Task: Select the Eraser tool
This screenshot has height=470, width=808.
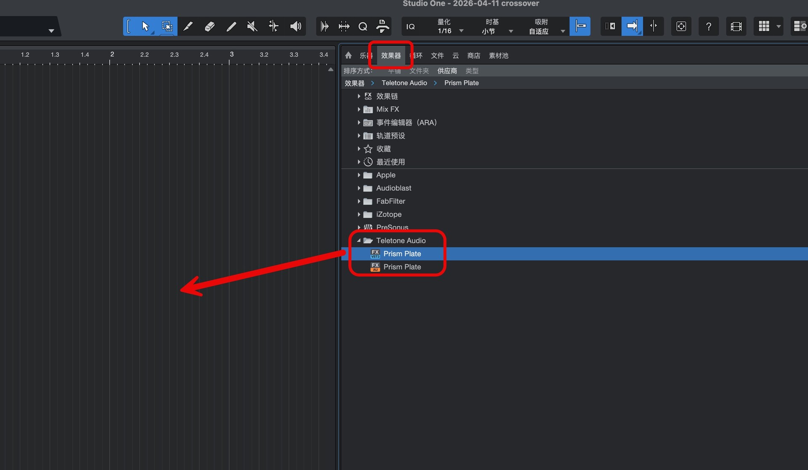Action: pos(210,26)
